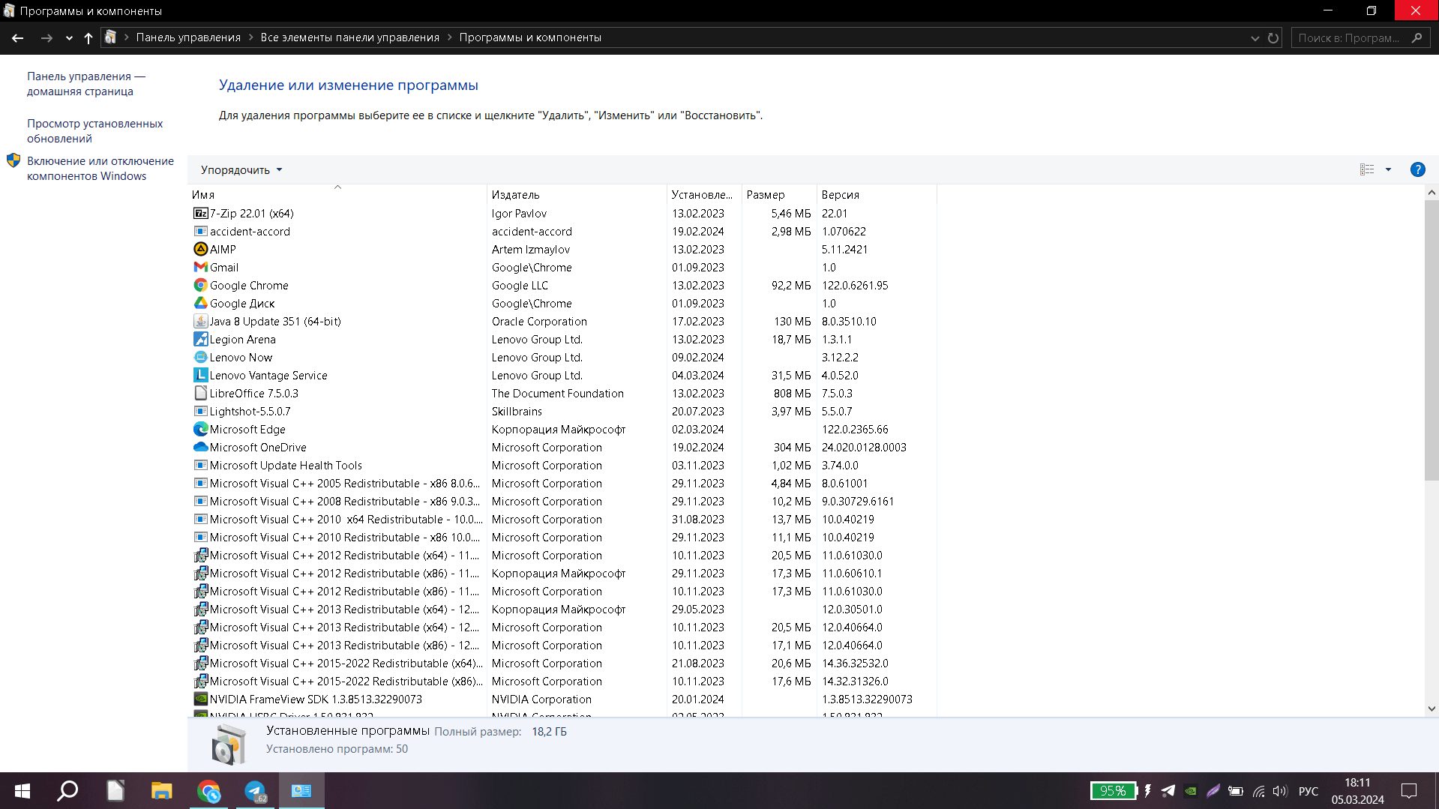The image size is (1439, 809).
Task: Select Microsoft Visual C++ 2015-2022 Redistributable (x64) row
Action: click(x=562, y=663)
